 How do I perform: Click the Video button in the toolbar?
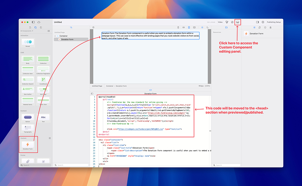[x=220, y=22]
